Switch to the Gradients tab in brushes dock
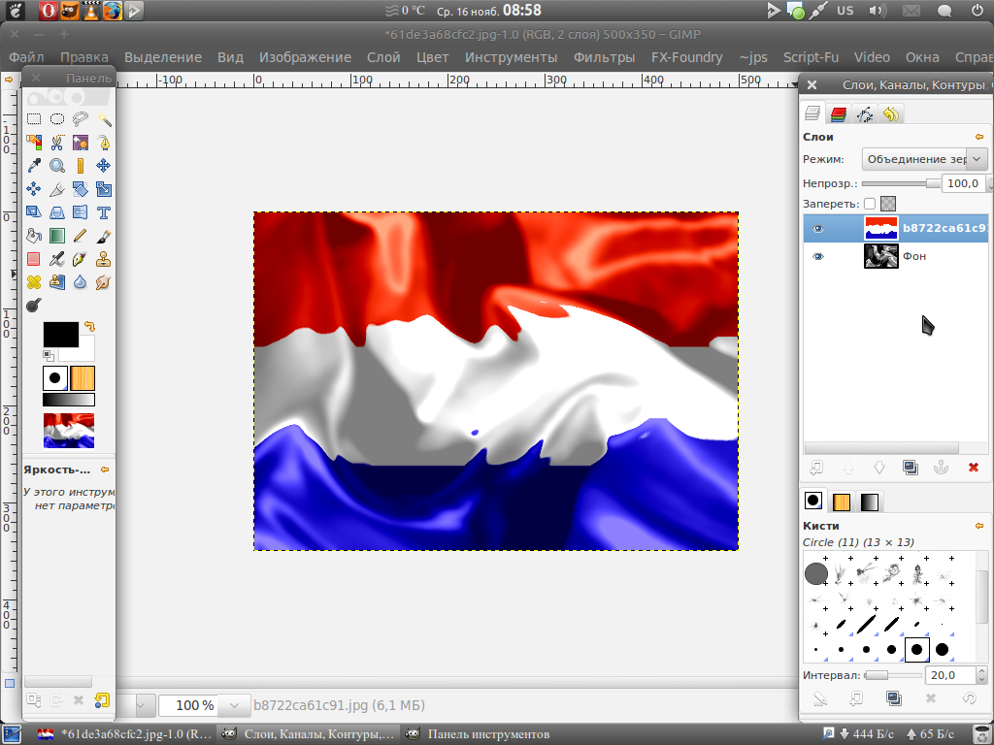The width and height of the screenshot is (994, 745). click(869, 502)
